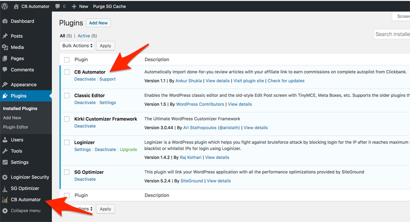This screenshot has height=222, width=410.
Task: Click the Appearance paintbrush icon
Action: point(5,85)
